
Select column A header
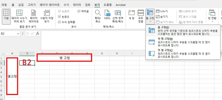pyautogui.click(x=12, y=53)
